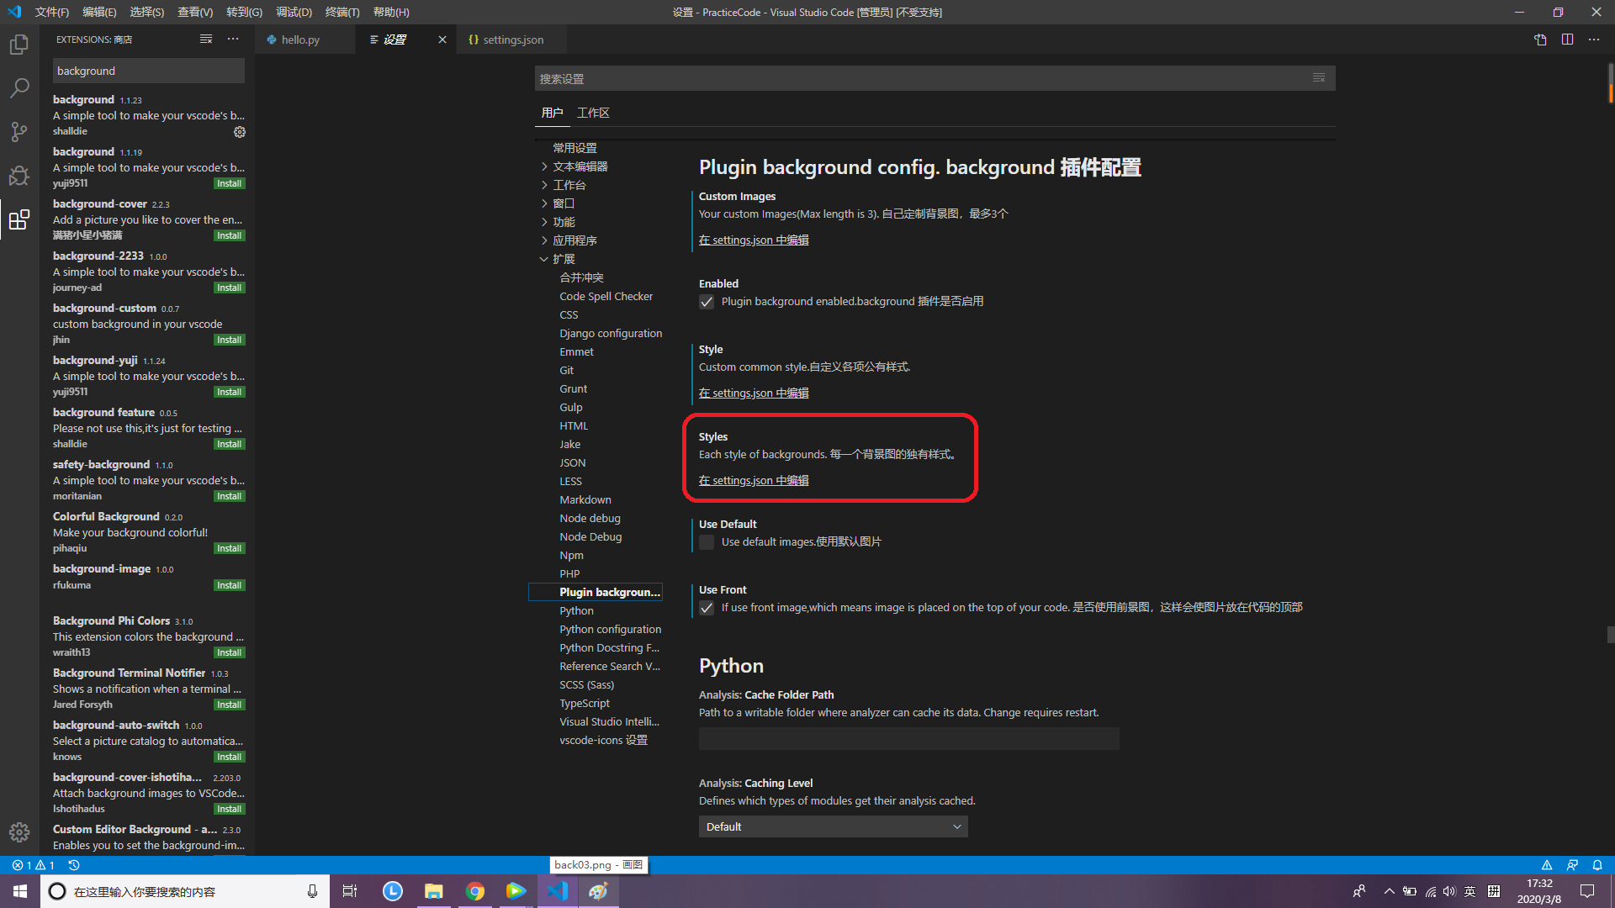Viewport: 1615px width, 908px height.
Task: Clear settings search filter icon
Action: tap(1319, 78)
